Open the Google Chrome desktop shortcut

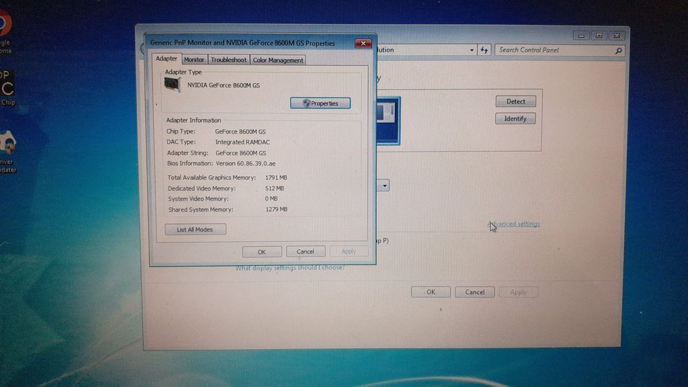click(x=6, y=32)
